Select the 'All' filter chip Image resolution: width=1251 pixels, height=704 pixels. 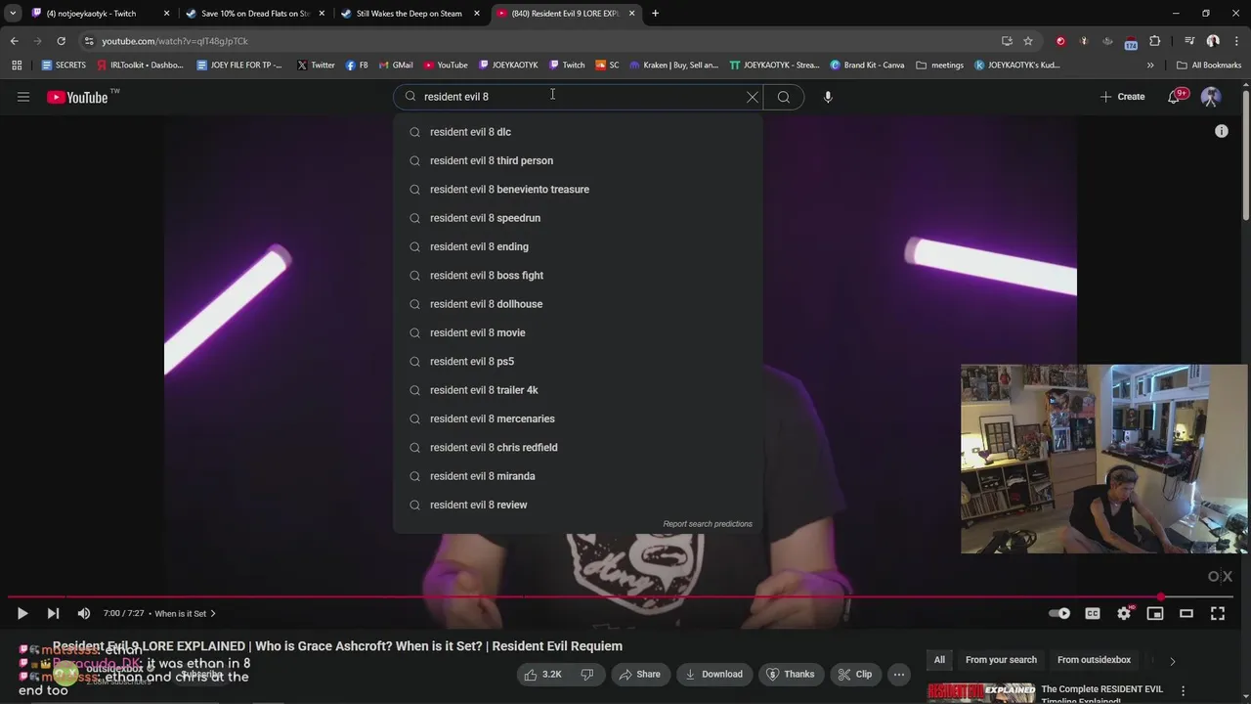point(939,660)
